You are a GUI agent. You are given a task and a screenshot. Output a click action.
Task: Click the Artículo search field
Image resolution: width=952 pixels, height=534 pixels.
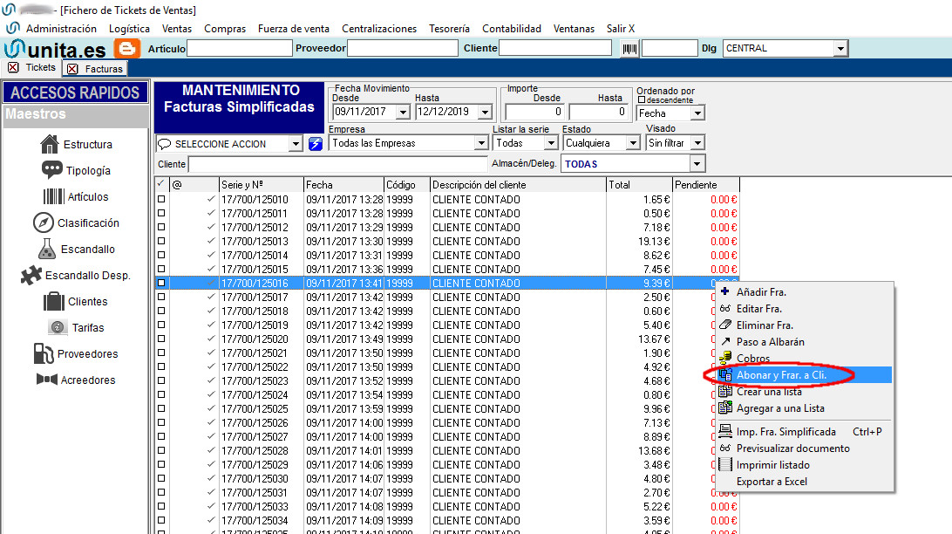[239, 49]
